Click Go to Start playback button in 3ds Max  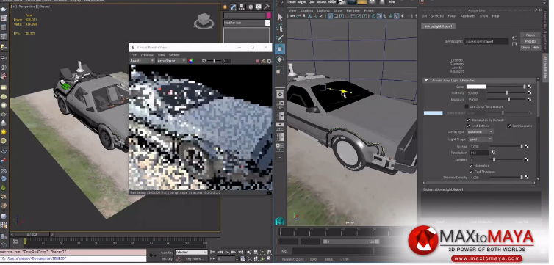click(x=212, y=253)
